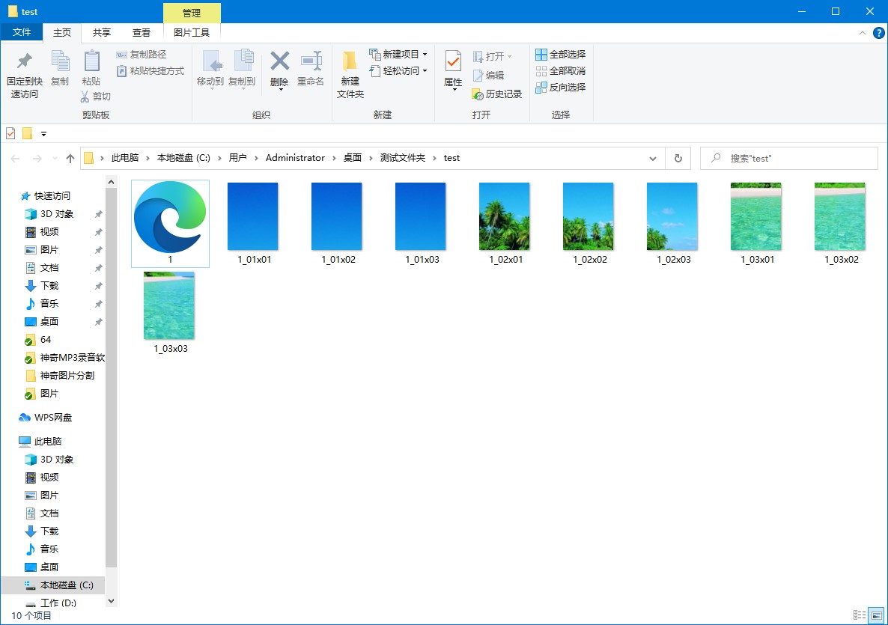
Task: Select the 1_02x01 palm tree thumbnail
Action: point(504,216)
